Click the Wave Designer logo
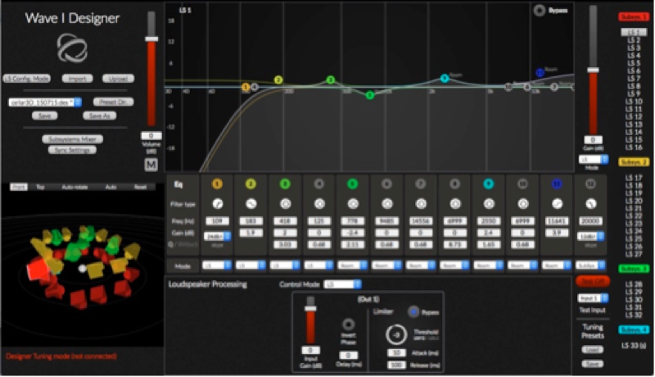Viewport: 655px width, 377px height. point(72,48)
